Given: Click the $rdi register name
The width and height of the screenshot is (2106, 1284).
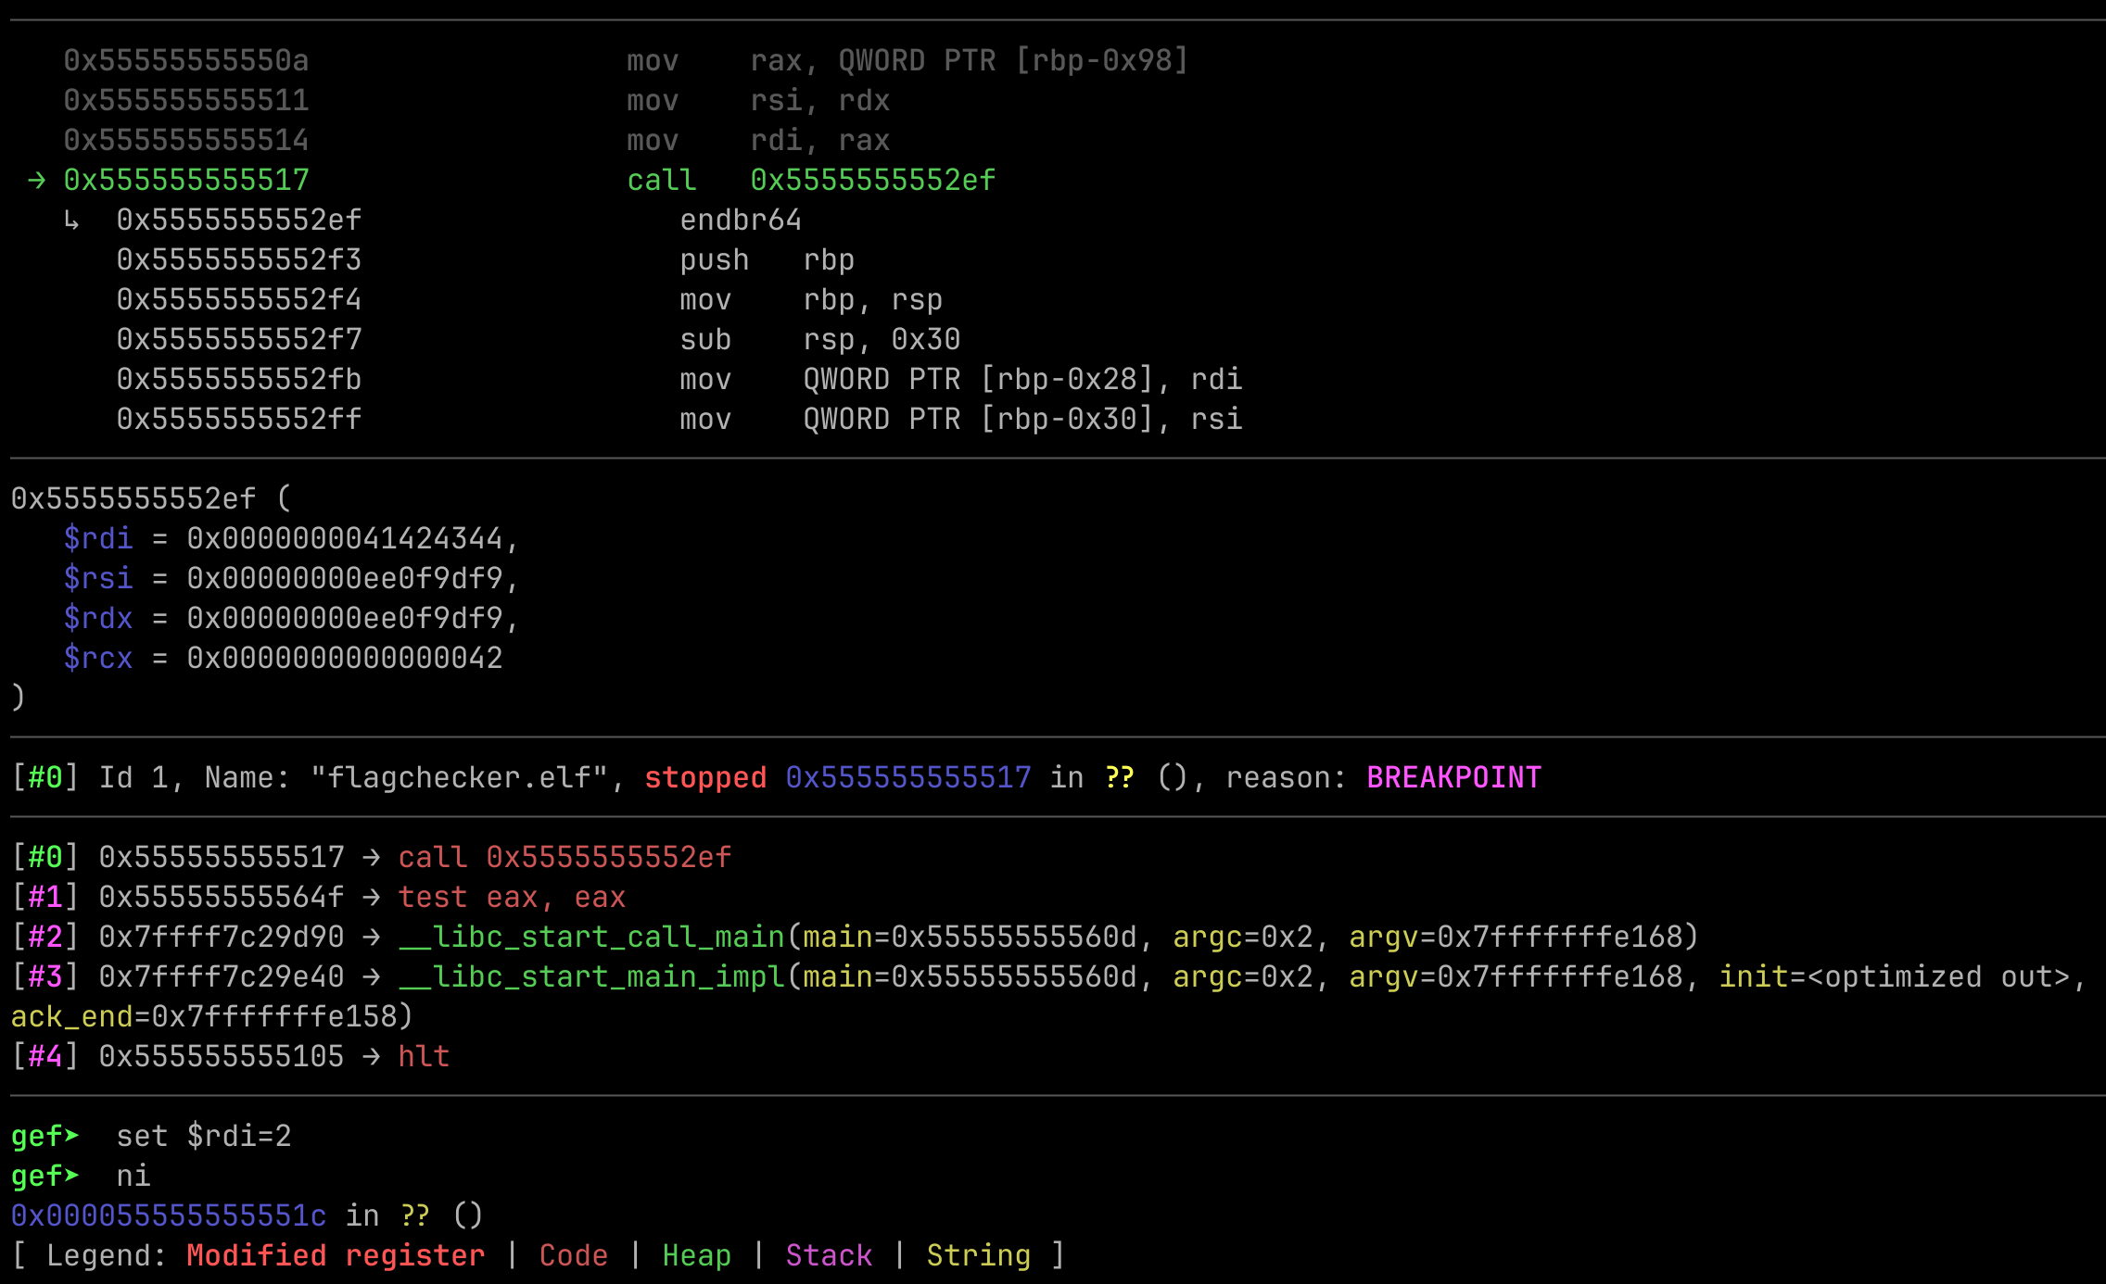Looking at the screenshot, I should pyautogui.click(x=98, y=538).
